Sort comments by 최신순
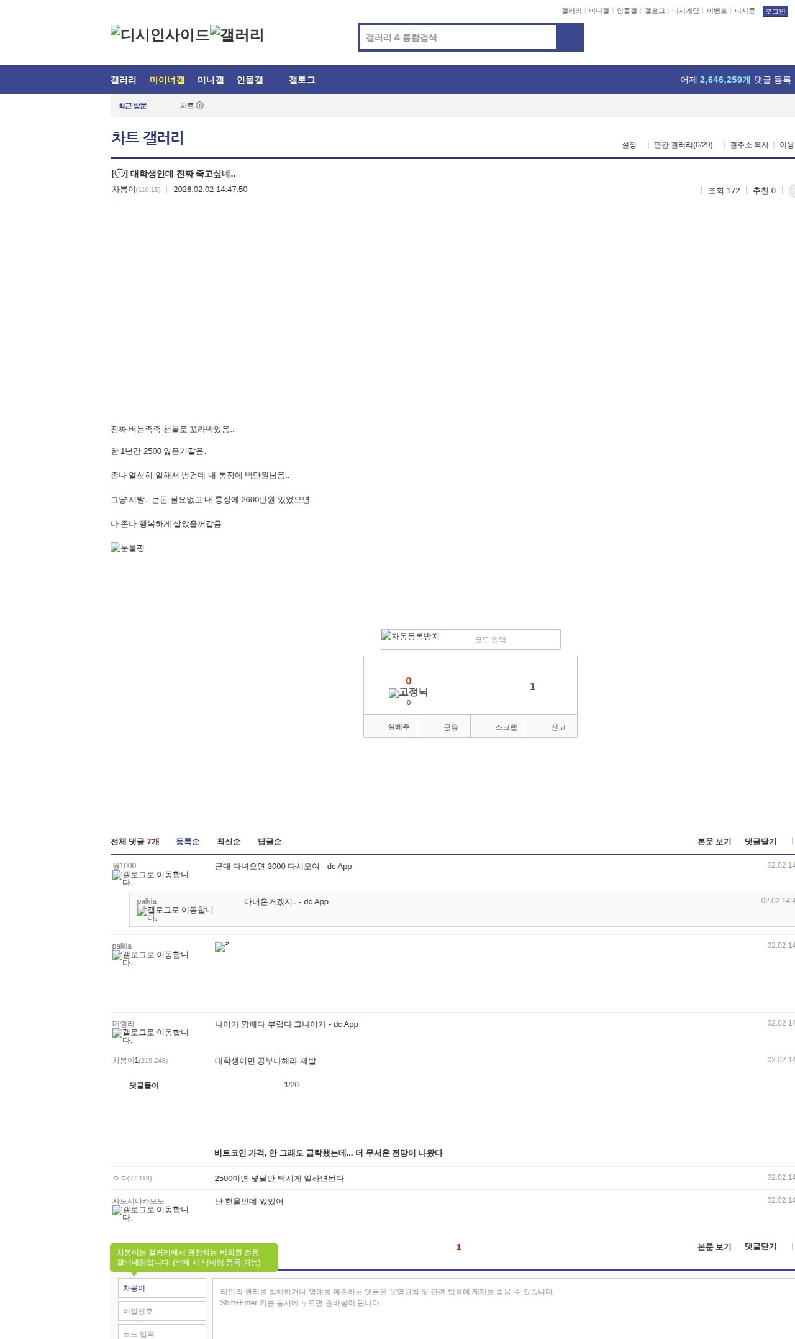 point(229,842)
